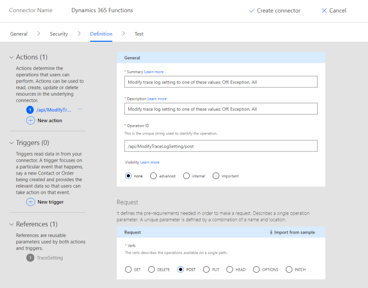Collapse the Triggers (0) section
The width and height of the screenshot is (368, 288).
(12, 143)
